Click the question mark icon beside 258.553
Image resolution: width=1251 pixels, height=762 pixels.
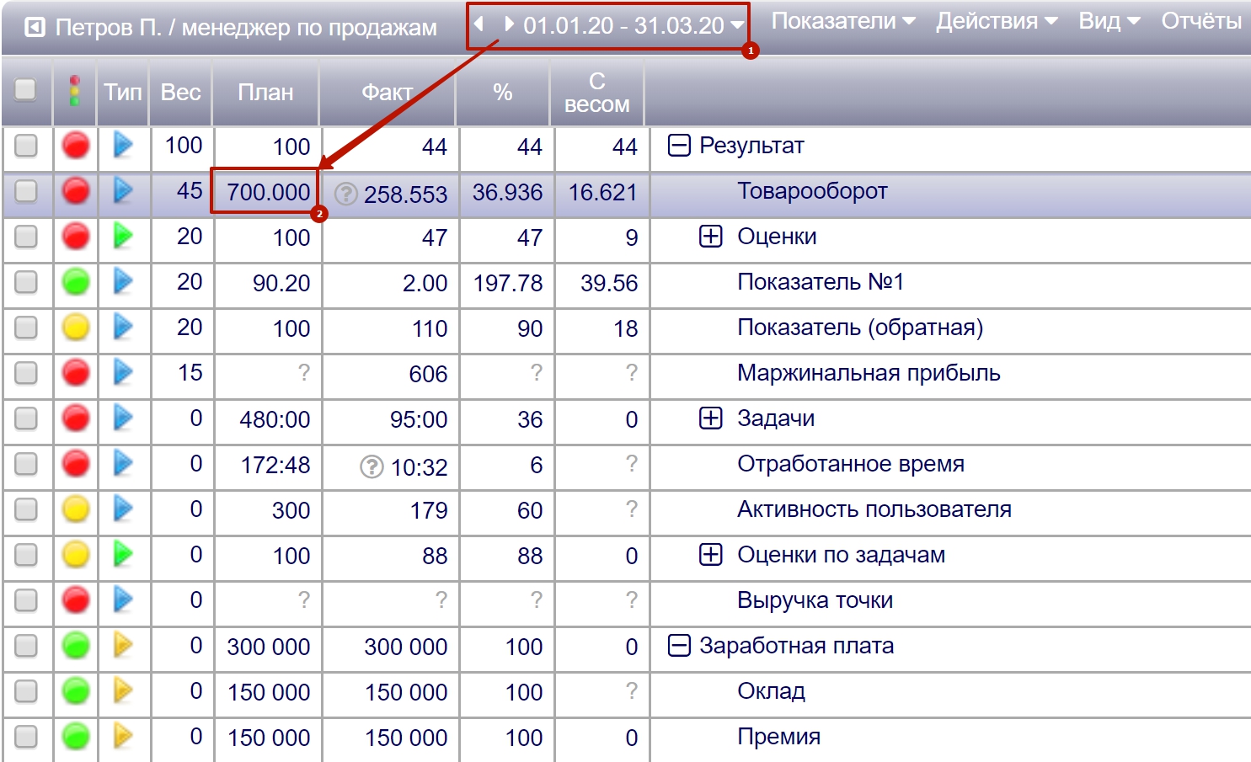click(x=345, y=194)
